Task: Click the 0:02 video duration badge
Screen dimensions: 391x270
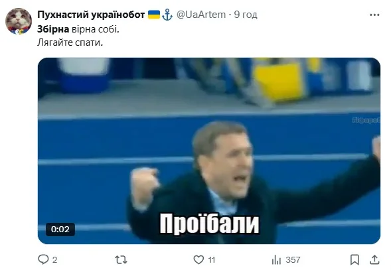Action: coord(60,230)
